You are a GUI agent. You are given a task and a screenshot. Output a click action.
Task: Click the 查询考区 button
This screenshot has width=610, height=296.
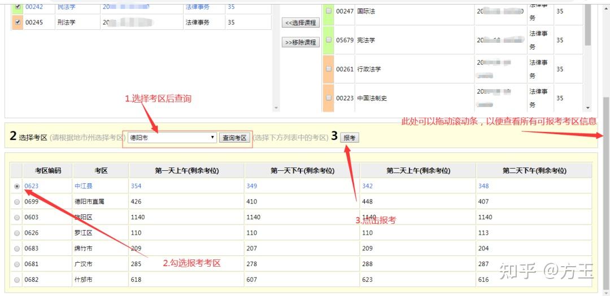point(234,138)
